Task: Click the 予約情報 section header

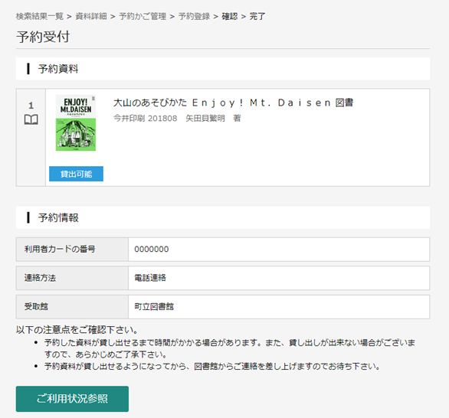Action: coord(223,217)
